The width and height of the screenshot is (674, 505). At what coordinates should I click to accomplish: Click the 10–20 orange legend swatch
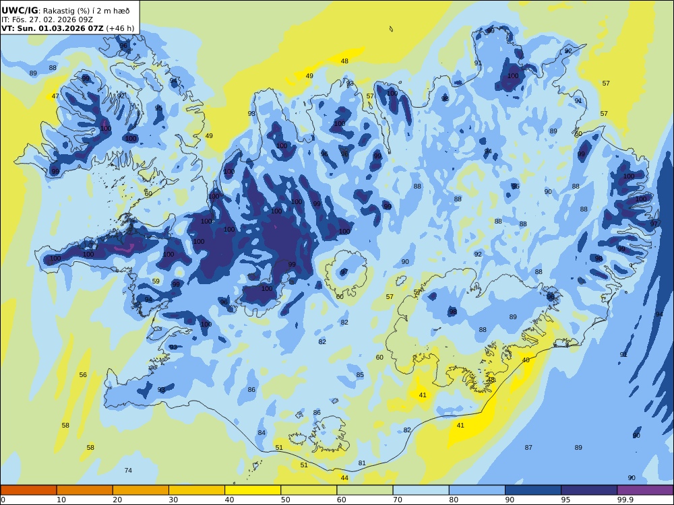click(x=85, y=490)
